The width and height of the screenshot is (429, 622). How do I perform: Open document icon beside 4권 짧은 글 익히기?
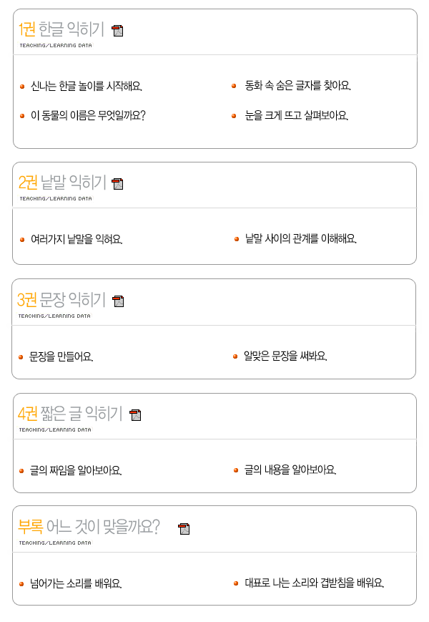135,415
